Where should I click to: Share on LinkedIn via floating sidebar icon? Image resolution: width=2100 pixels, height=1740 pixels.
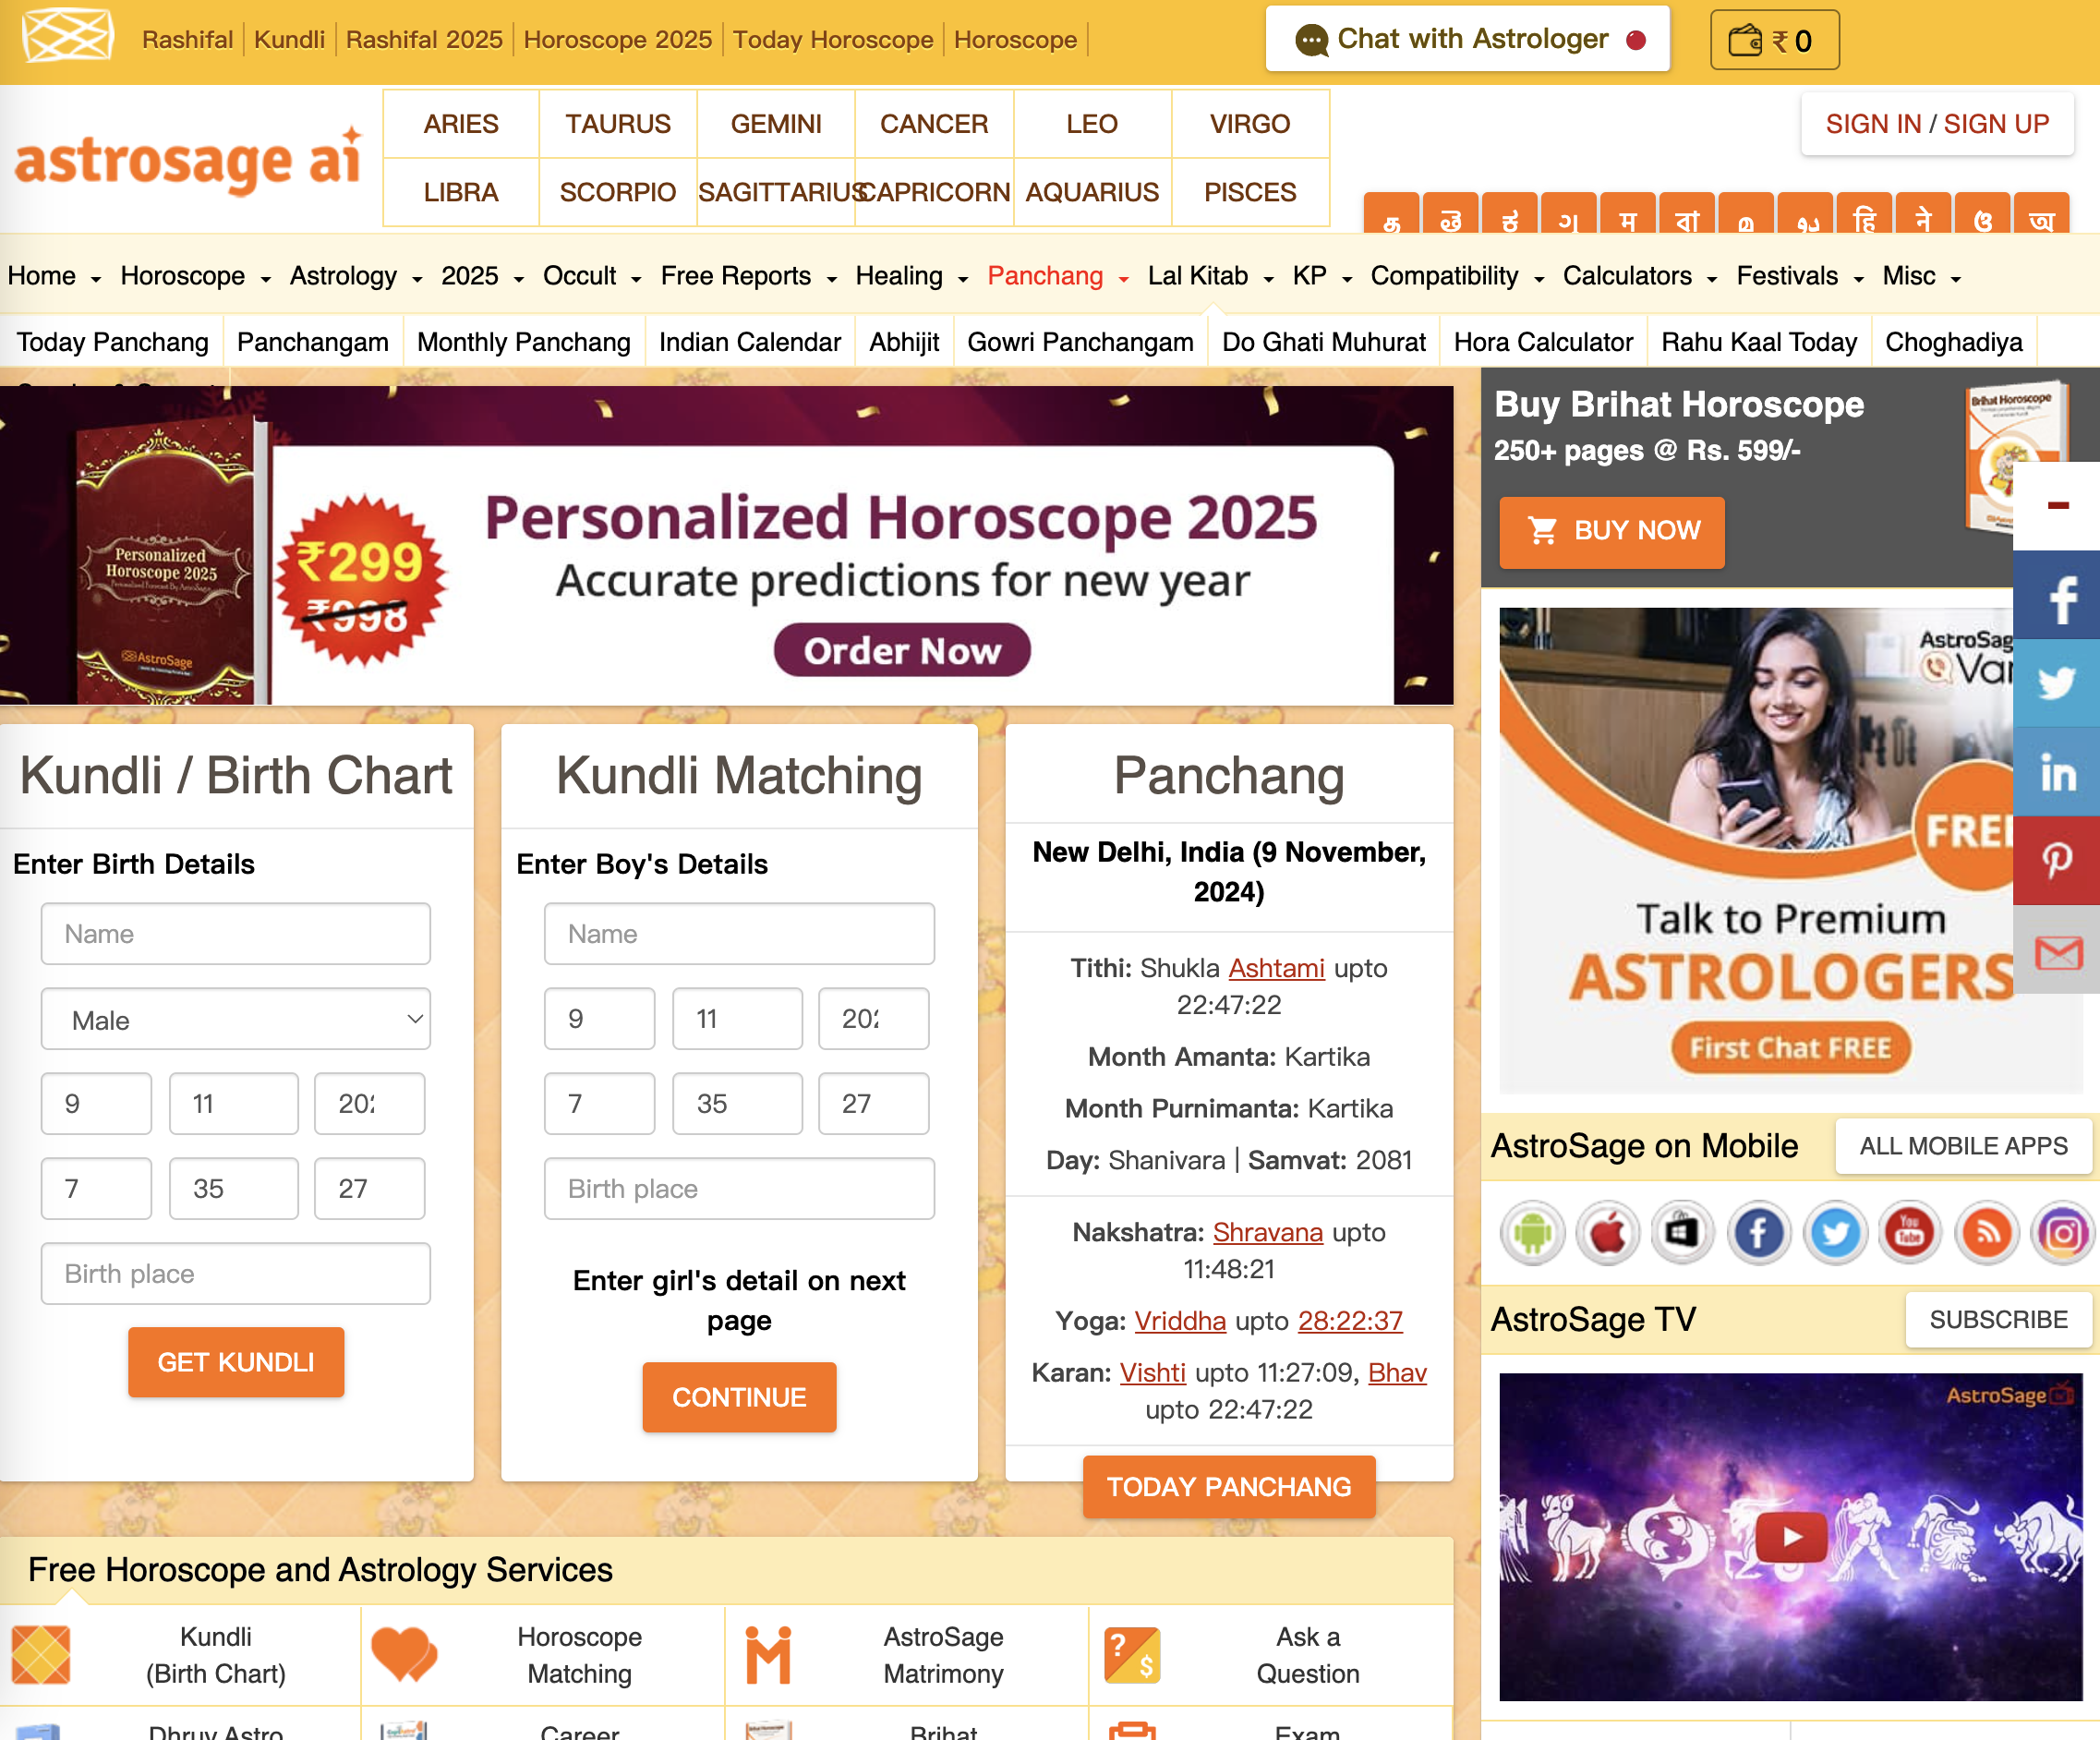tap(2058, 773)
